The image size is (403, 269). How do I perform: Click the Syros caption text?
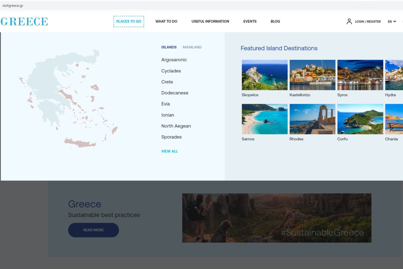(342, 95)
